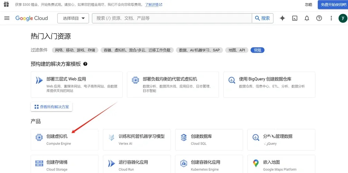Click the Vertex AI icon
The image size is (348, 173).
111,138
